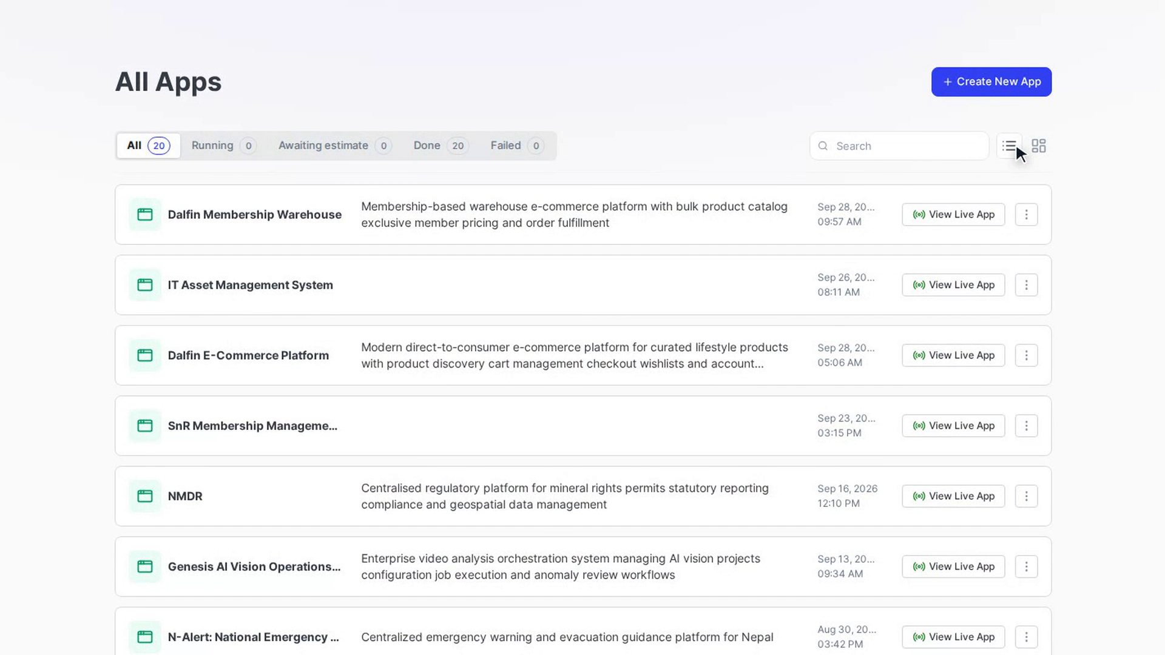Open more options for Genesis AI Vision Operations
The height and width of the screenshot is (655, 1165).
[1026, 566]
